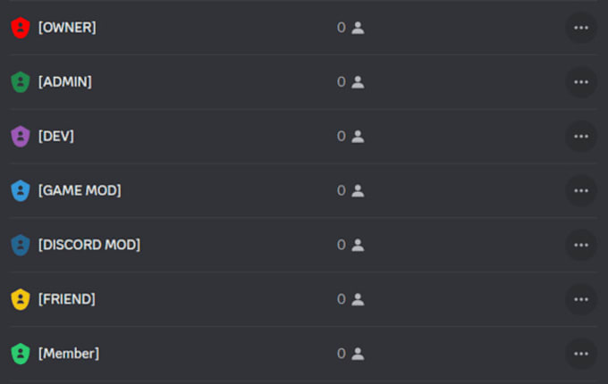
Task: Click the light blue GAME MOD shield icon
Action: pos(20,190)
